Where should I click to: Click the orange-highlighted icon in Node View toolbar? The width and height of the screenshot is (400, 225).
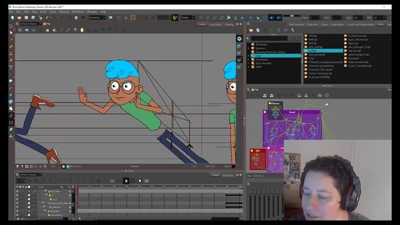[299, 96]
